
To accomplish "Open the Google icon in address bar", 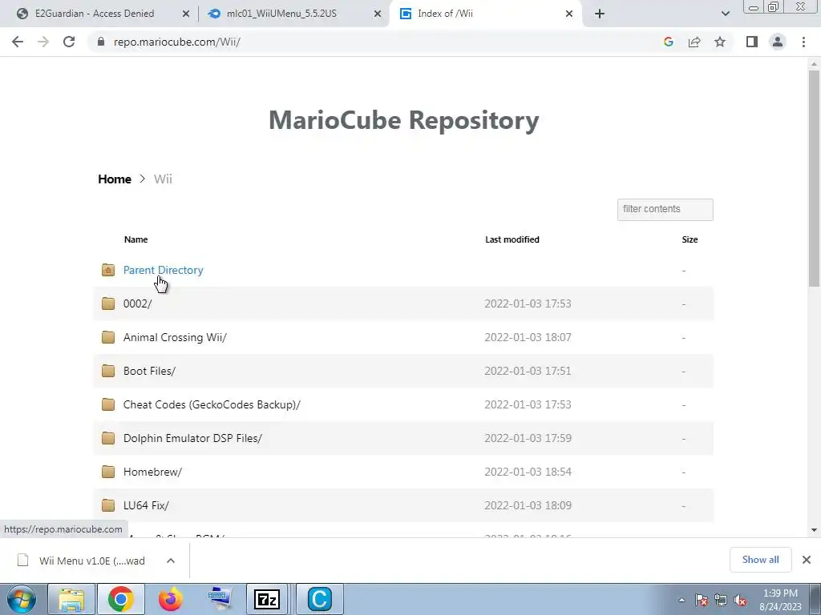I will tap(668, 42).
